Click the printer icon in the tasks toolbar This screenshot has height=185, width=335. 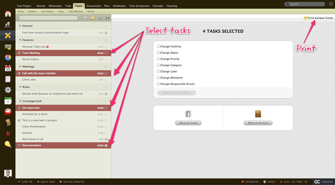click(108, 18)
